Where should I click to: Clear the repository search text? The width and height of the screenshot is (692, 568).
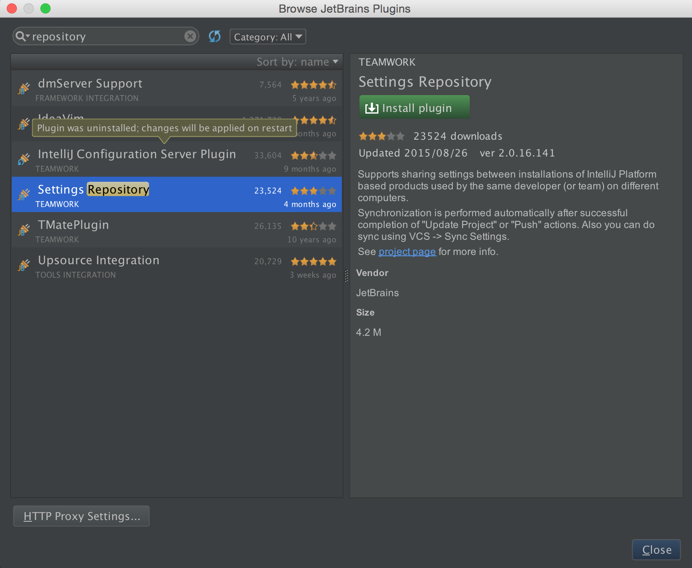[x=190, y=36]
